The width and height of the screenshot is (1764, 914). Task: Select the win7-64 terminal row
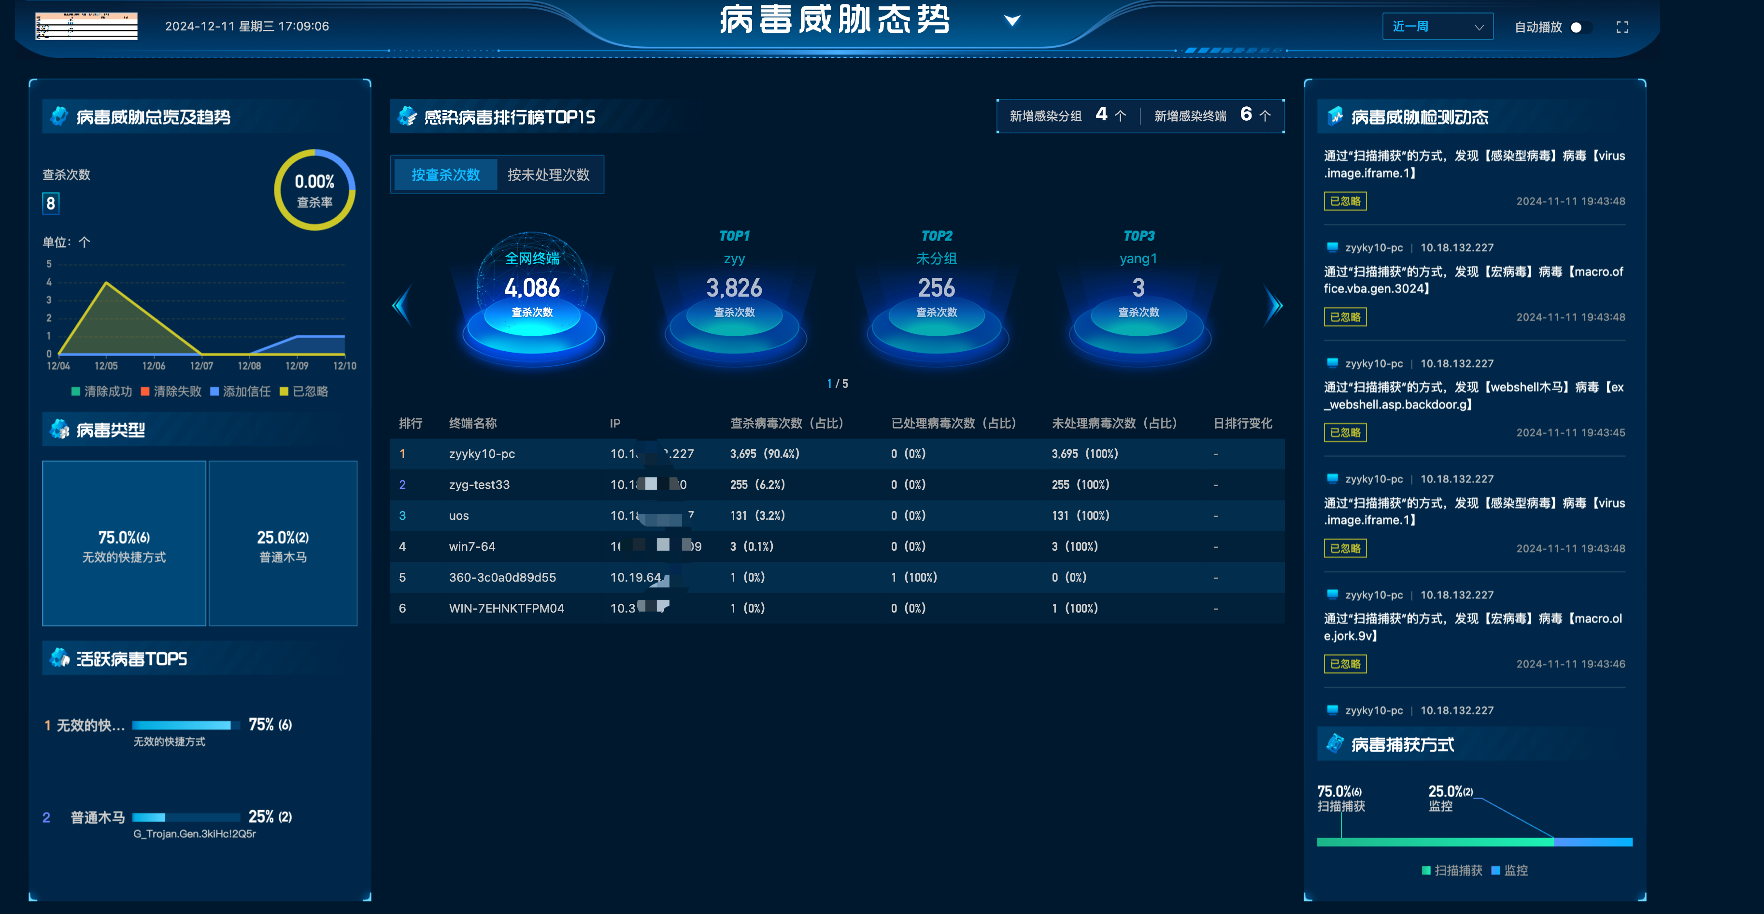[837, 546]
